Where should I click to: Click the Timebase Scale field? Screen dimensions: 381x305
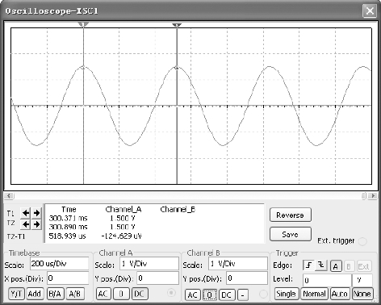(x=59, y=264)
